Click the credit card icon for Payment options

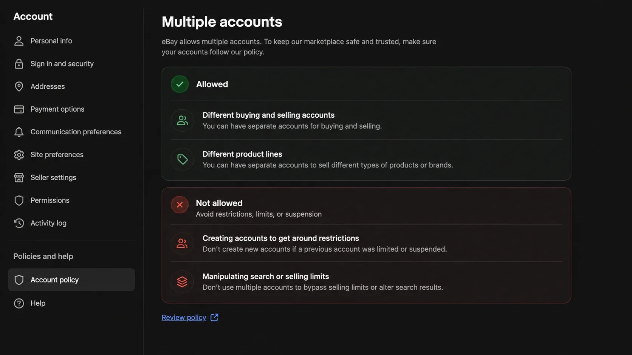(x=19, y=109)
